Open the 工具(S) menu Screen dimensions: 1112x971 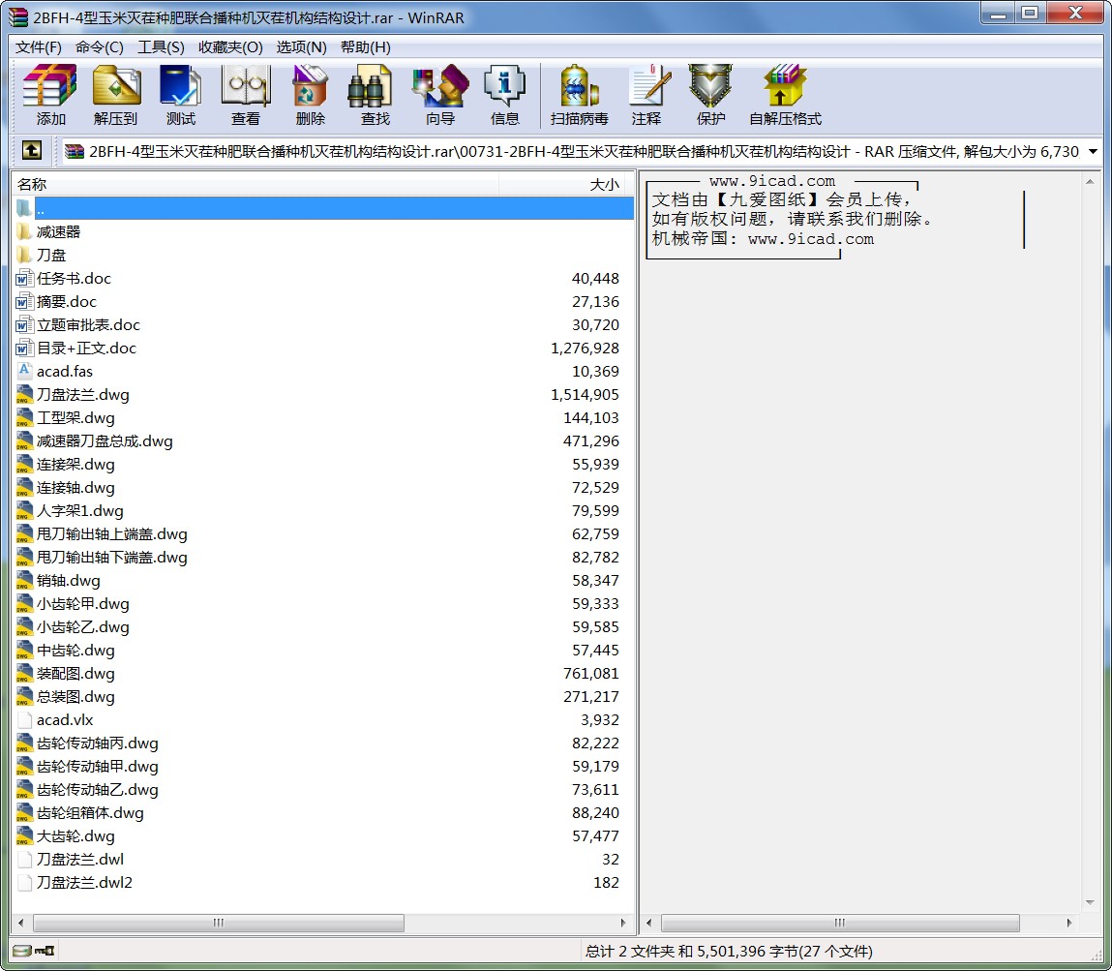point(161,46)
